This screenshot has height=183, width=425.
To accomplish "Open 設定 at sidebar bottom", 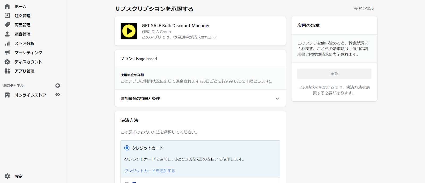I will click(19, 176).
